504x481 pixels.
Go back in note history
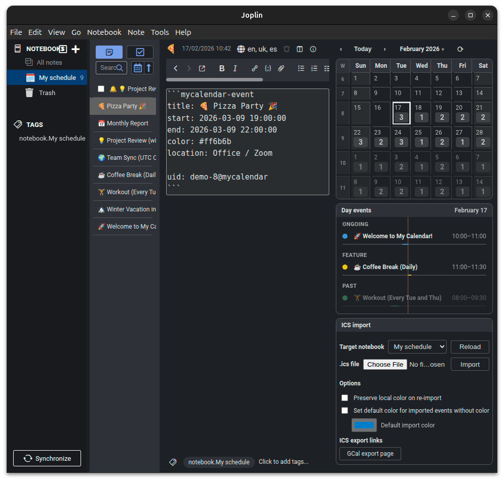(x=175, y=68)
